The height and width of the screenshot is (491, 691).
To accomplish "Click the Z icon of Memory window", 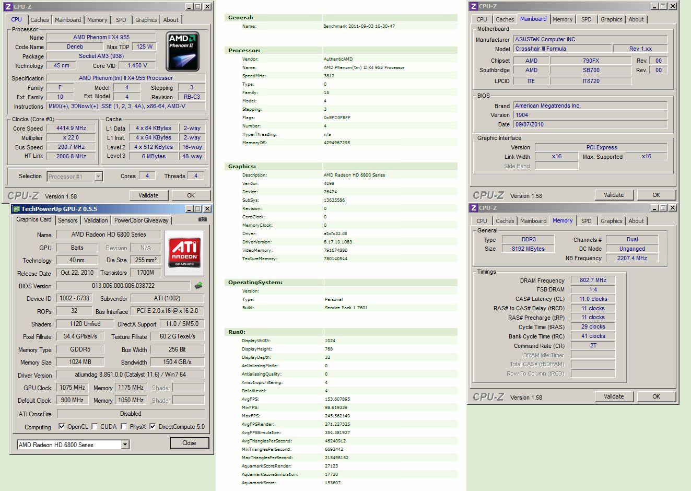I will pyautogui.click(x=473, y=208).
